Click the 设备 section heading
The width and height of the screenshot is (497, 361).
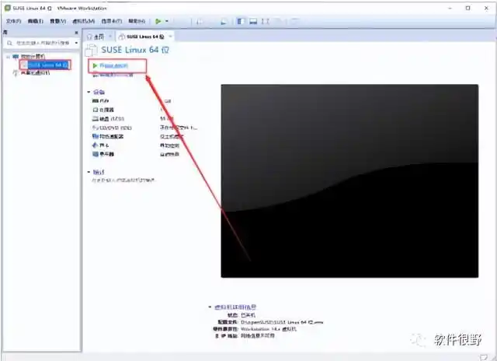point(99,92)
